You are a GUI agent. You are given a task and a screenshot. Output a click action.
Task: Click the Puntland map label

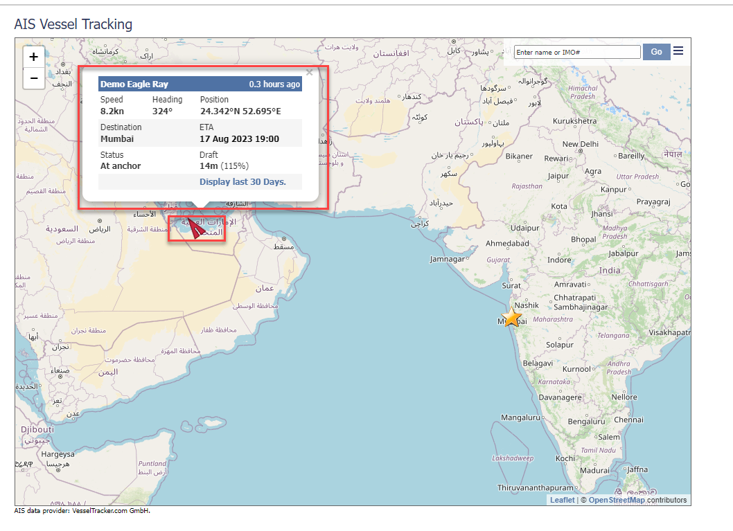pos(152,463)
